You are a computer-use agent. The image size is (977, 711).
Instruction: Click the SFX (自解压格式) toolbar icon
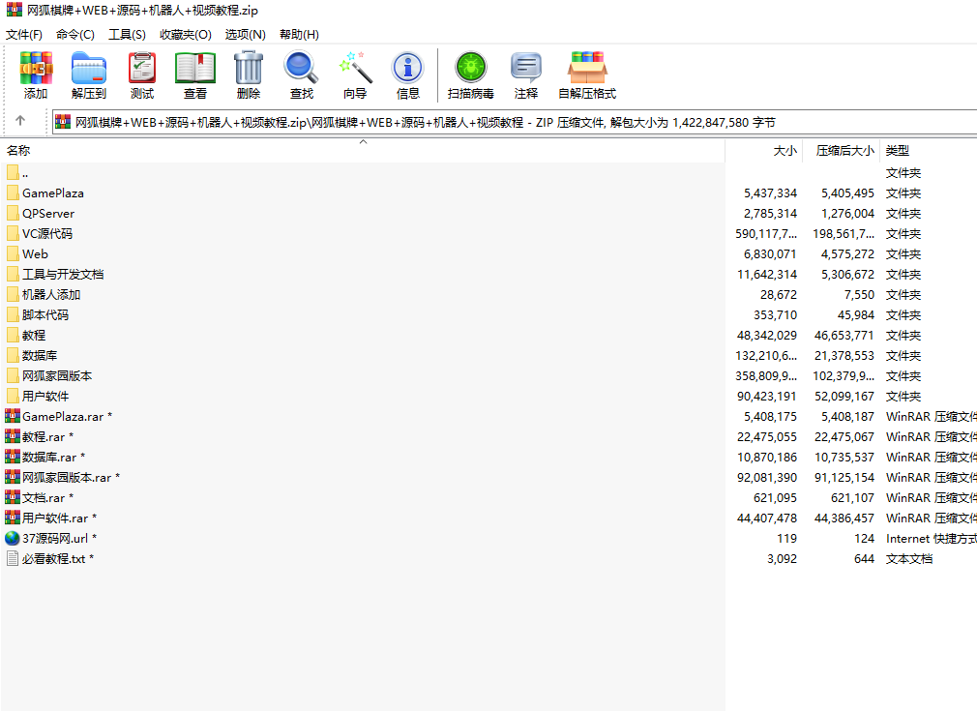pyautogui.click(x=587, y=68)
